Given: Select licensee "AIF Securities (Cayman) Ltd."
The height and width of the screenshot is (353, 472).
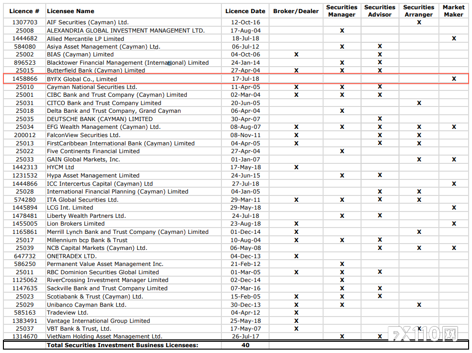Looking at the screenshot, I should 88,22.
